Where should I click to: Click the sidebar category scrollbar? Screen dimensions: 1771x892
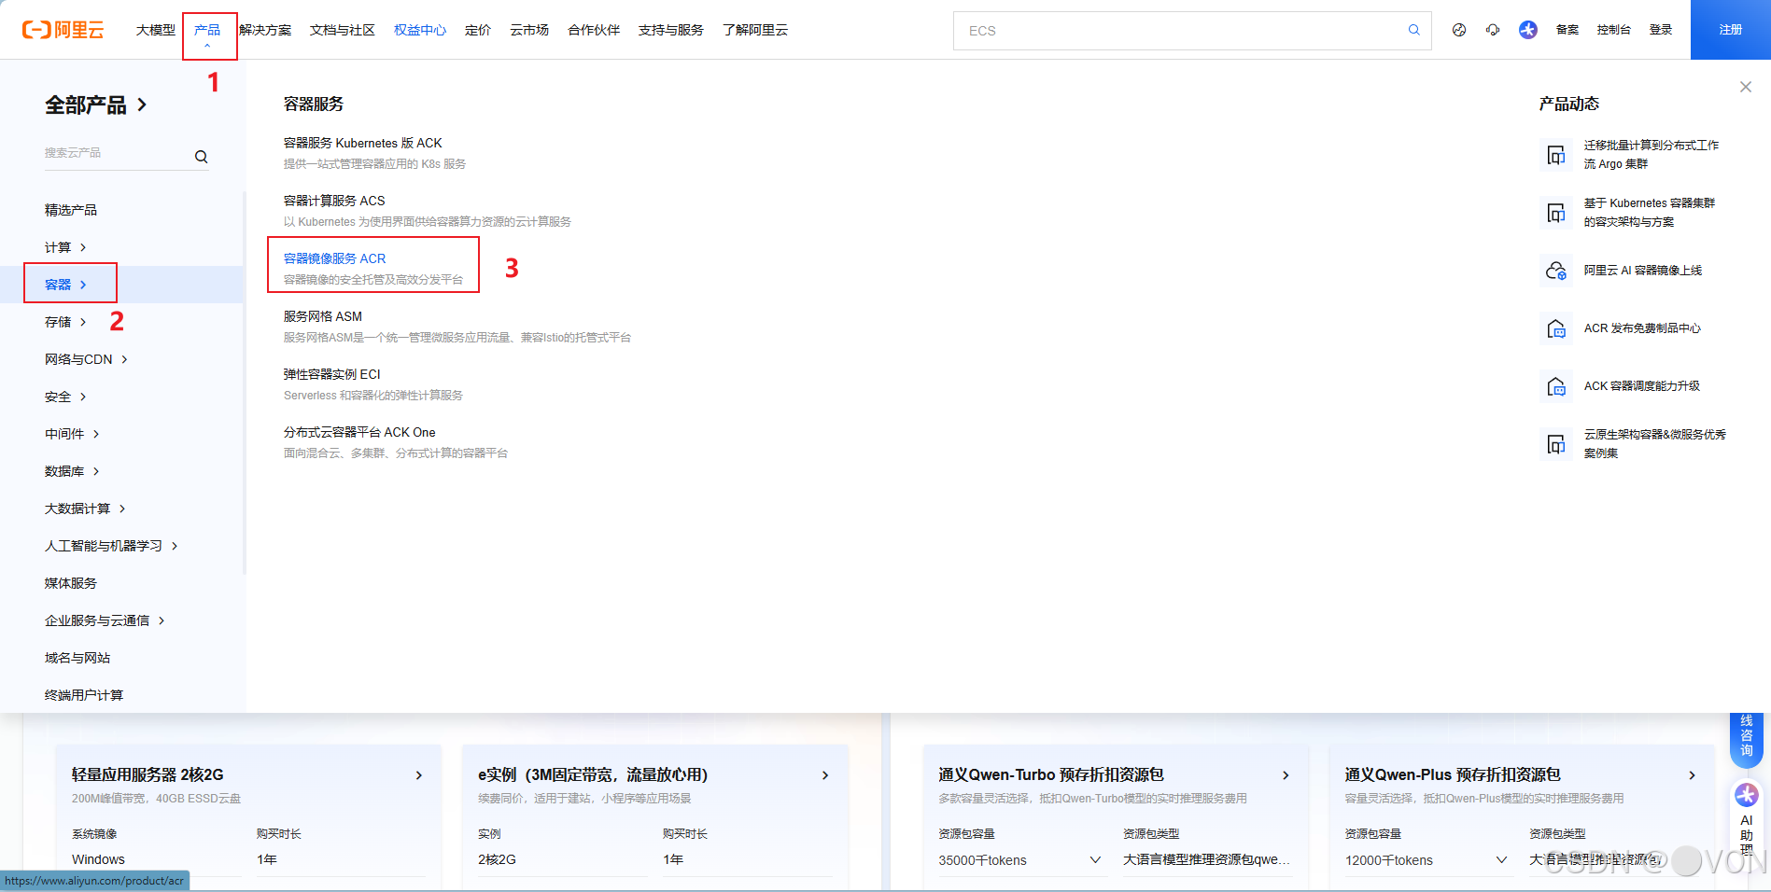coord(245,383)
